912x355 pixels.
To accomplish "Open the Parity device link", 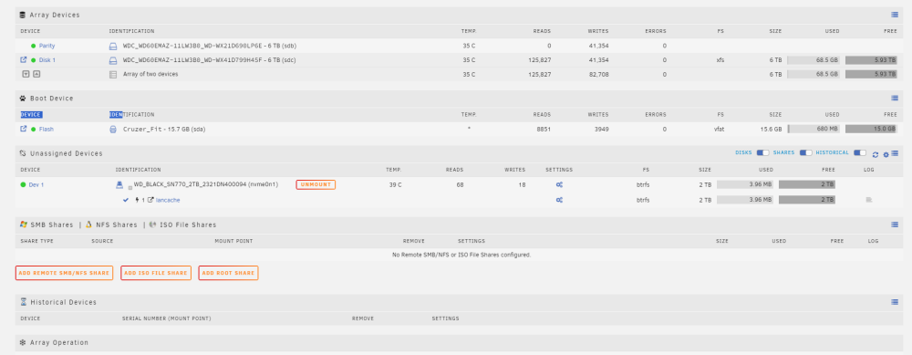I will [x=47, y=46].
